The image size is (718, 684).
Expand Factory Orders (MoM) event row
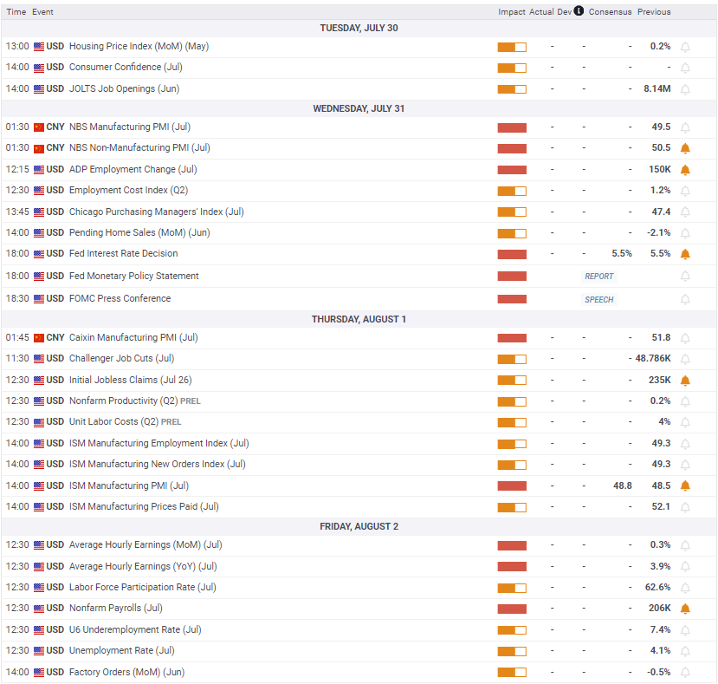[x=359, y=672]
